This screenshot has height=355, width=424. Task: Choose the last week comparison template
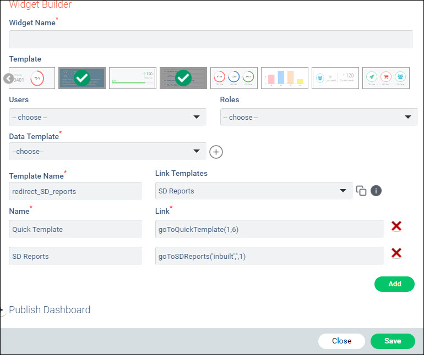coord(335,78)
